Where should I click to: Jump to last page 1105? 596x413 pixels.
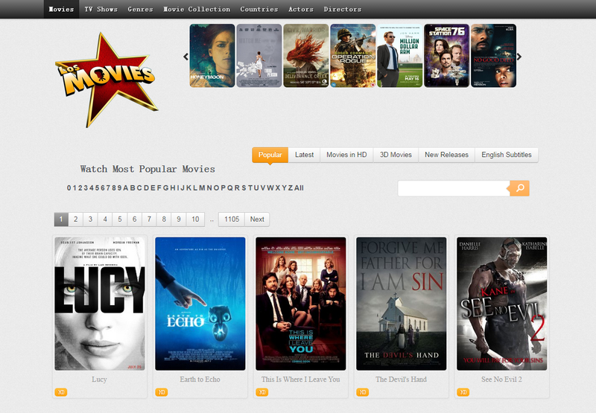(x=232, y=220)
